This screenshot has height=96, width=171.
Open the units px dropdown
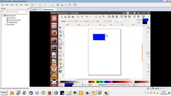(119, 21)
